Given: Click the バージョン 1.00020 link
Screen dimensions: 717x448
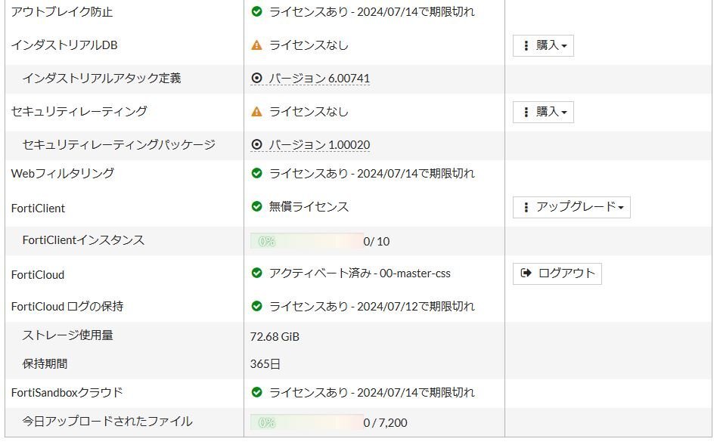Looking at the screenshot, I should (x=319, y=145).
